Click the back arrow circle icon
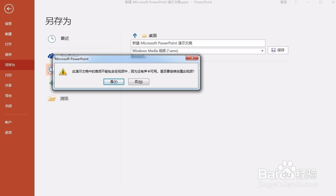The width and height of the screenshot is (336, 196). click(9, 9)
